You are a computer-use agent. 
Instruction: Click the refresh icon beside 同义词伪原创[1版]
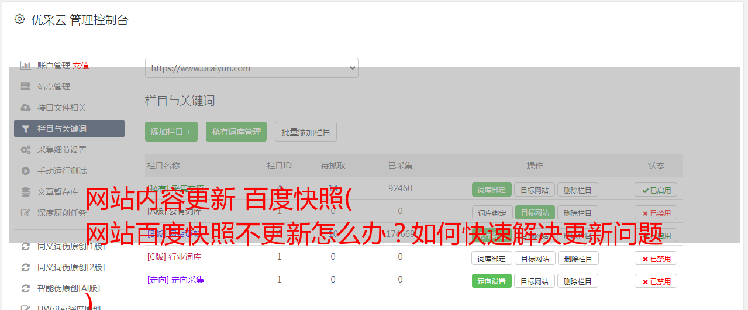point(26,246)
